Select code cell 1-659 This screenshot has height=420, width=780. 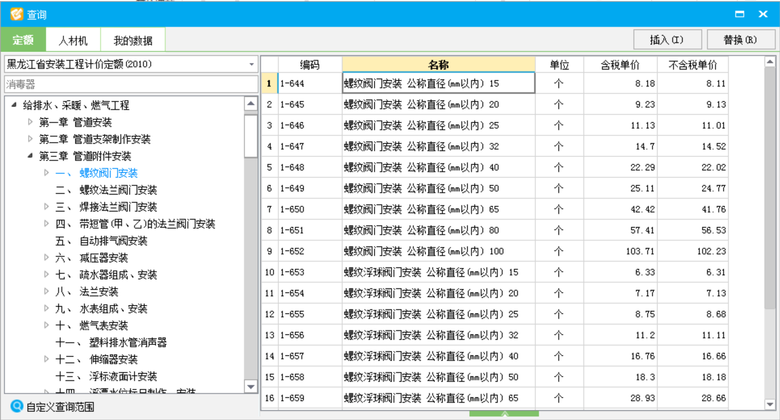(310, 398)
